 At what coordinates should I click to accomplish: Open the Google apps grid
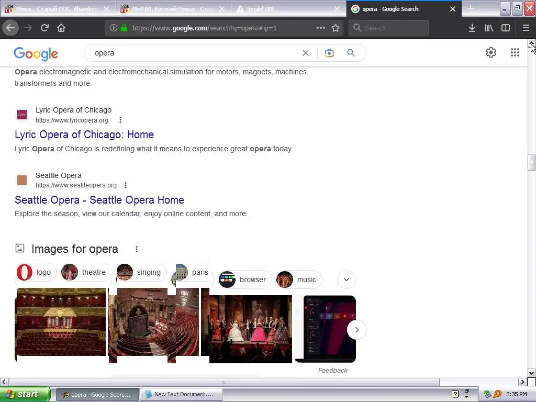point(515,52)
